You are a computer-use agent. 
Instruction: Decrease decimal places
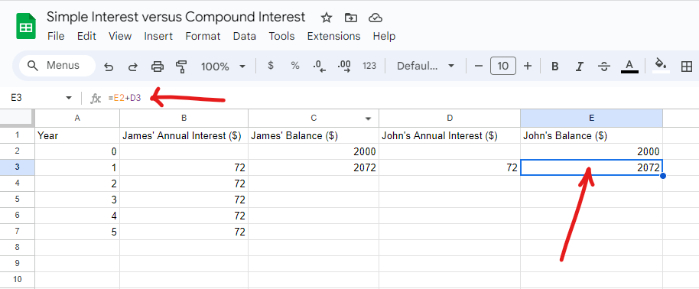pos(319,67)
